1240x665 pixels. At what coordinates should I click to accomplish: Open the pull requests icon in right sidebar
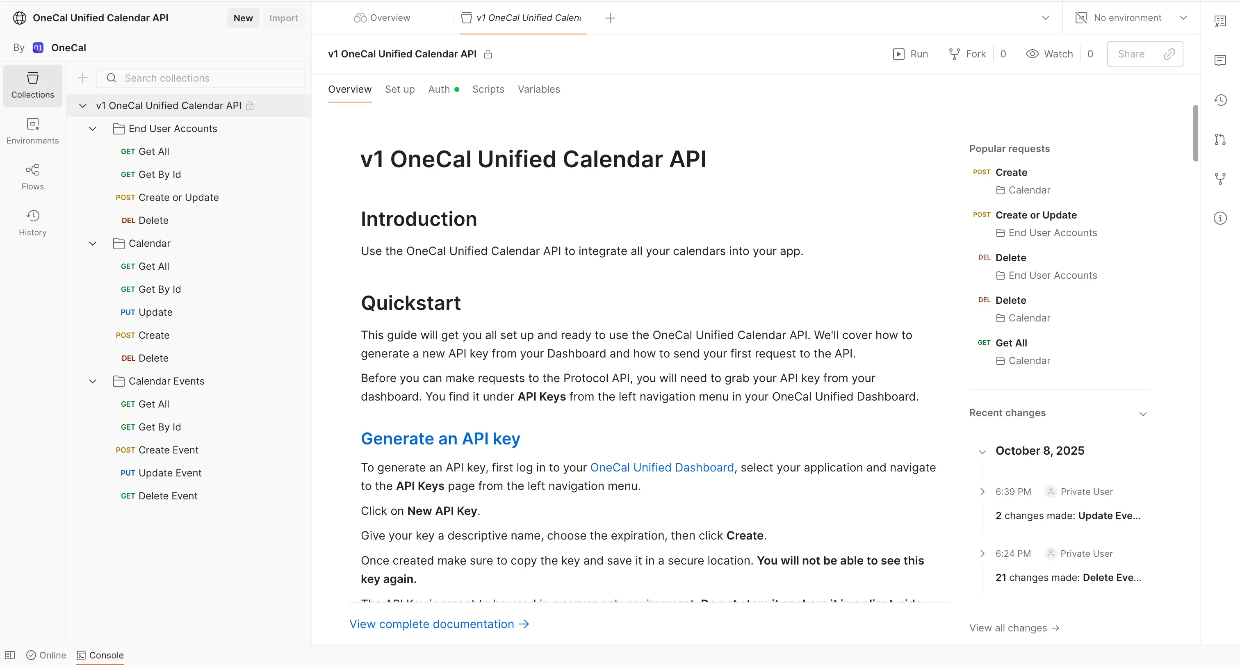click(x=1220, y=139)
